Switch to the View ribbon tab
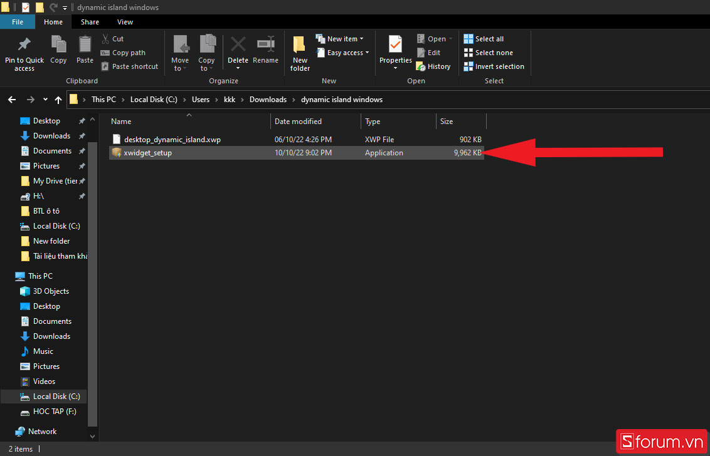This screenshot has height=456, width=710. point(125,22)
